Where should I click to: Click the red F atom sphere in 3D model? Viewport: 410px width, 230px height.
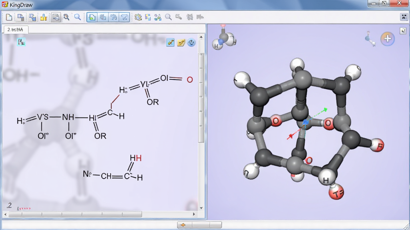point(377,145)
